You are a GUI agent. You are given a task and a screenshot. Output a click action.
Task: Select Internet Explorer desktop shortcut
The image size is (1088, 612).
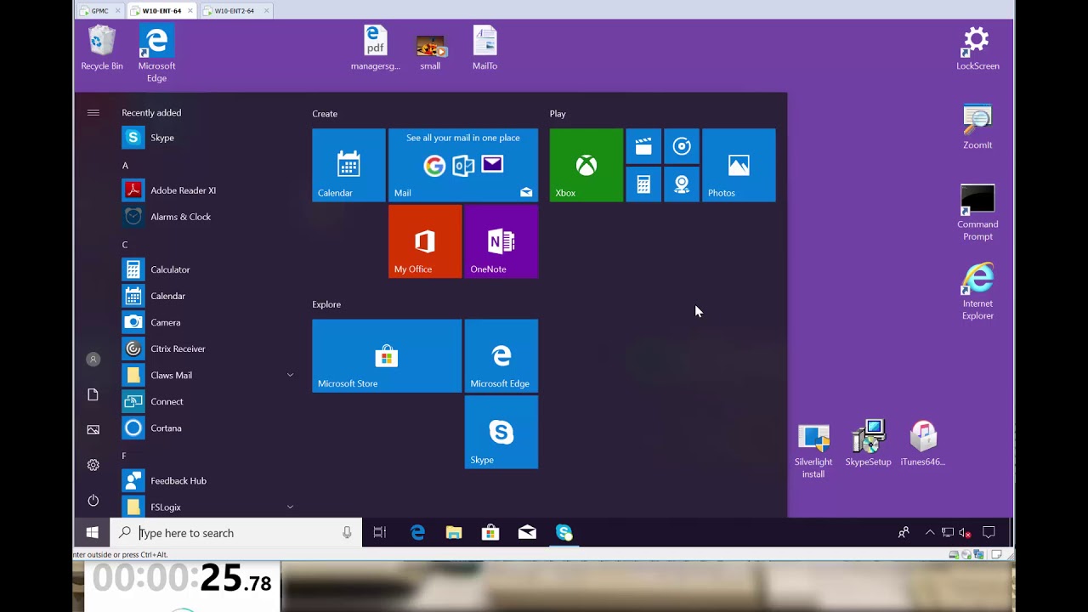[x=977, y=292]
